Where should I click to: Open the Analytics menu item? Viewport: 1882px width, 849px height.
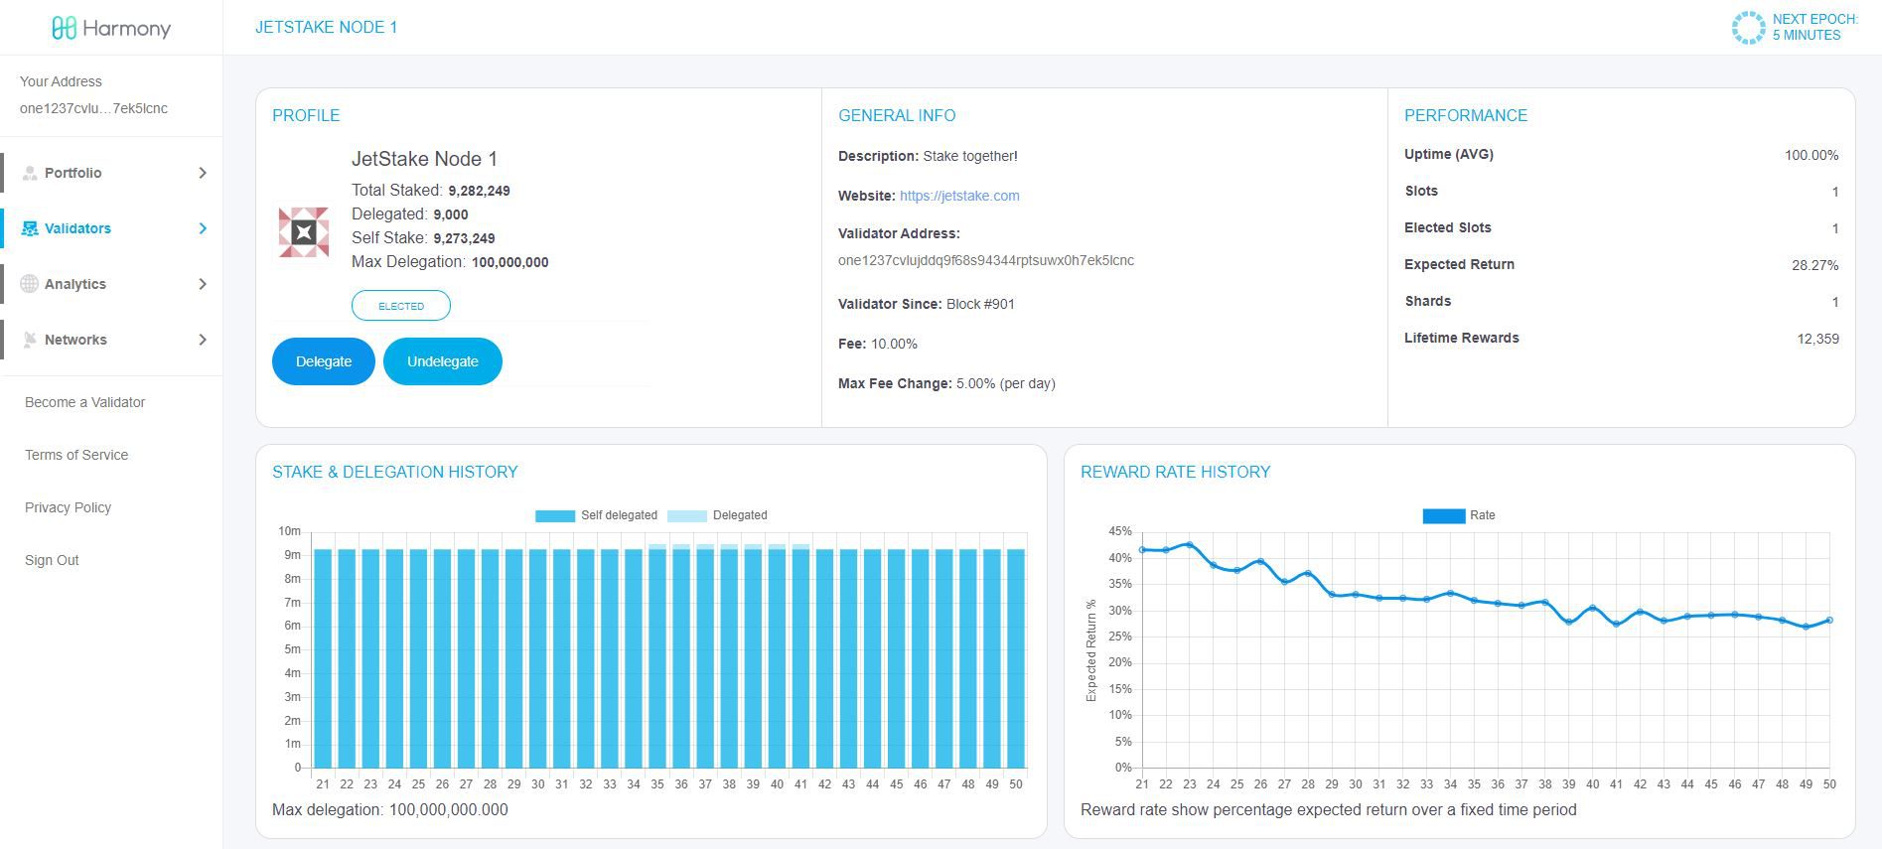coord(111,284)
